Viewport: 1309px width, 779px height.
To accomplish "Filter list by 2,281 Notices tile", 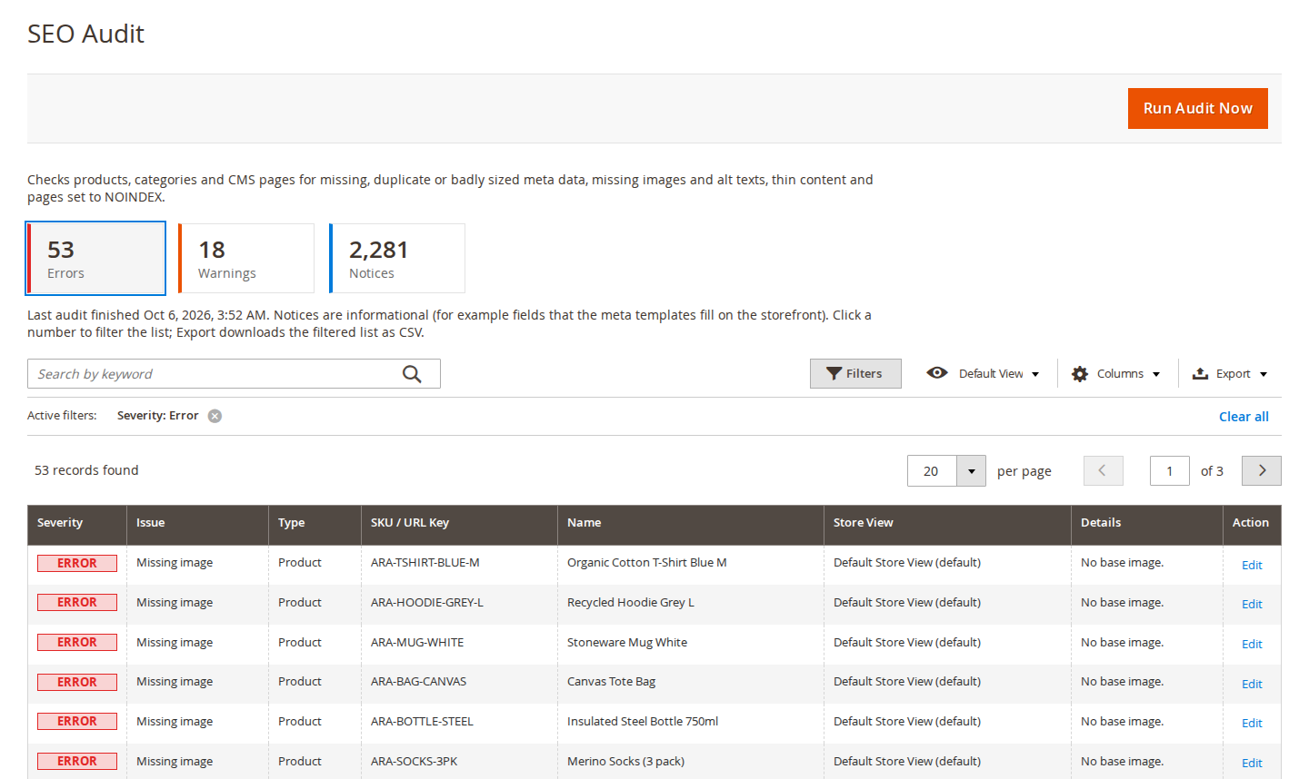I will (397, 259).
